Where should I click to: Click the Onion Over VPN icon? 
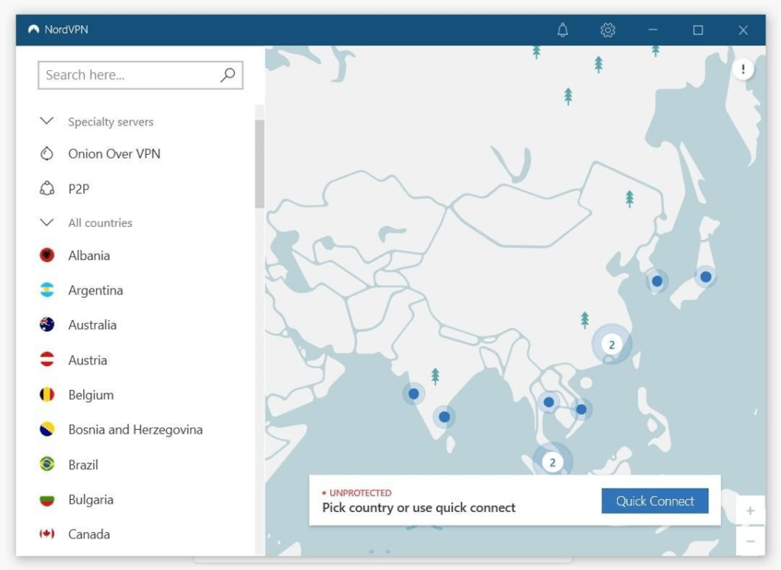click(x=47, y=153)
